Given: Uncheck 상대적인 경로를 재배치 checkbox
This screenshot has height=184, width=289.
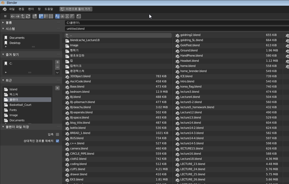Looking at the screenshot, I should [57, 141].
